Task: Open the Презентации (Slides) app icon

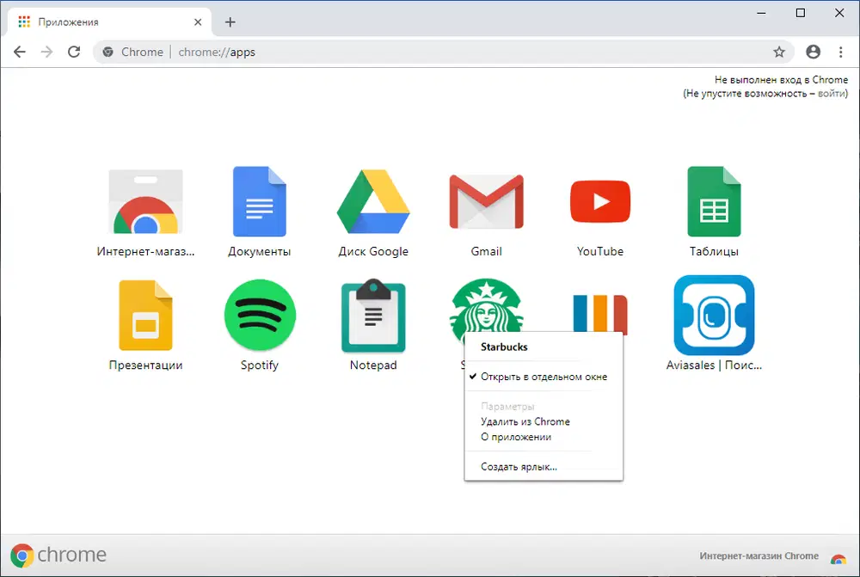Action: click(x=146, y=316)
